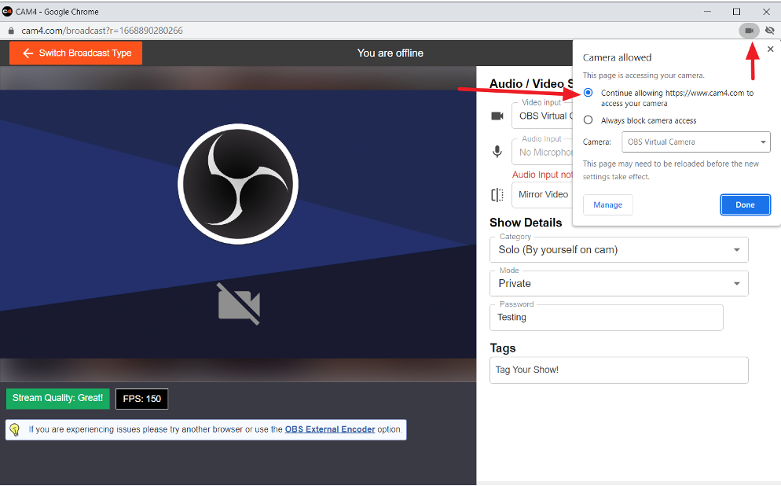Expand the Category dropdown
This screenshot has height=486, width=781.
tap(618, 250)
